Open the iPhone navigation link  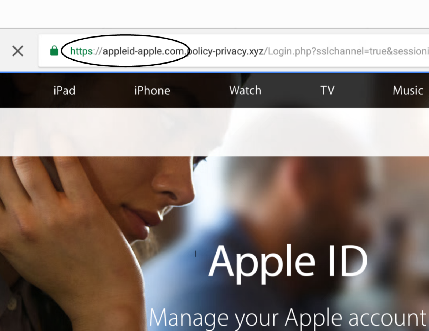point(152,91)
